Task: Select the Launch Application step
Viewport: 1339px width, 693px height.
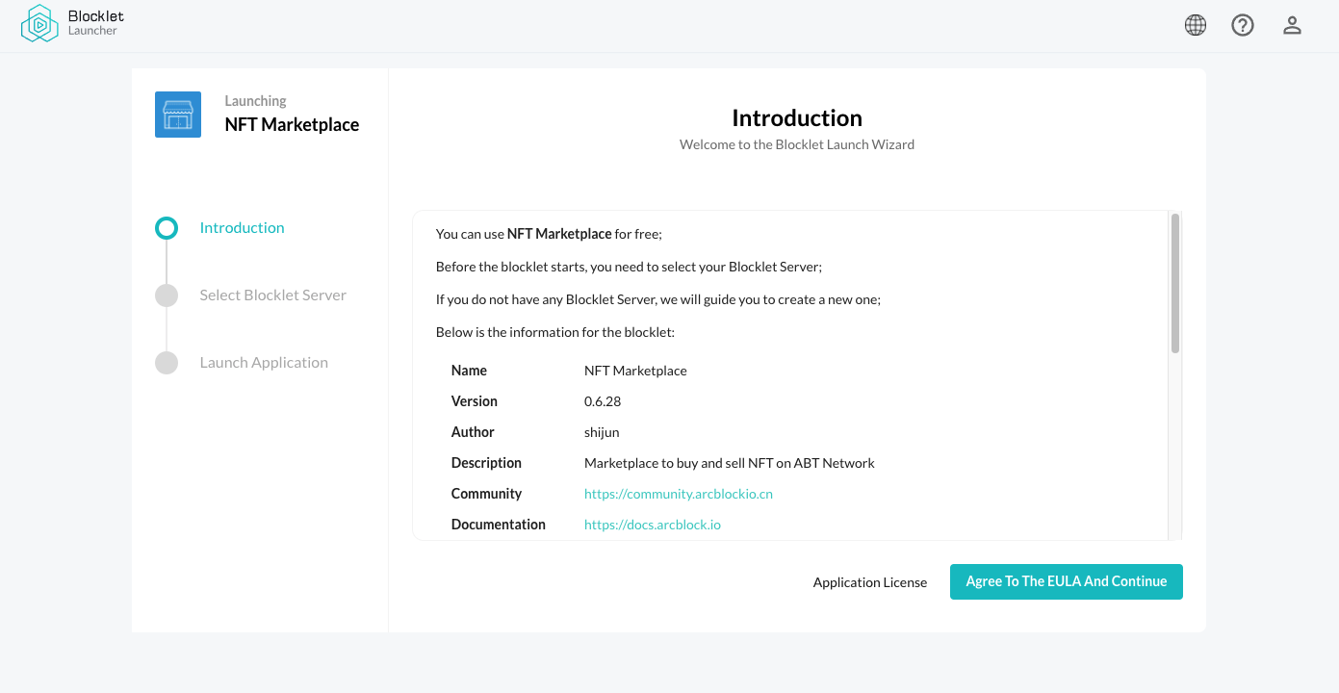Action: coord(263,362)
